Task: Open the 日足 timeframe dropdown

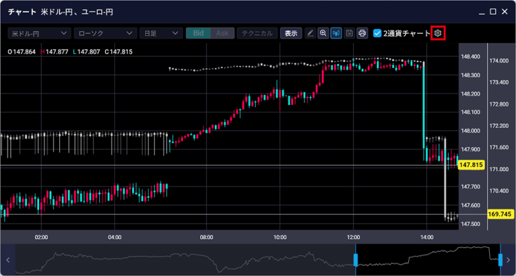Action: (x=160, y=33)
